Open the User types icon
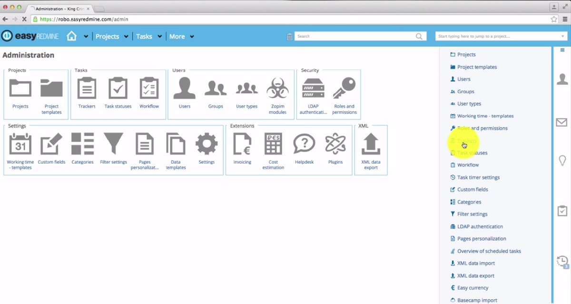This screenshot has height=304, width=571. click(x=246, y=88)
